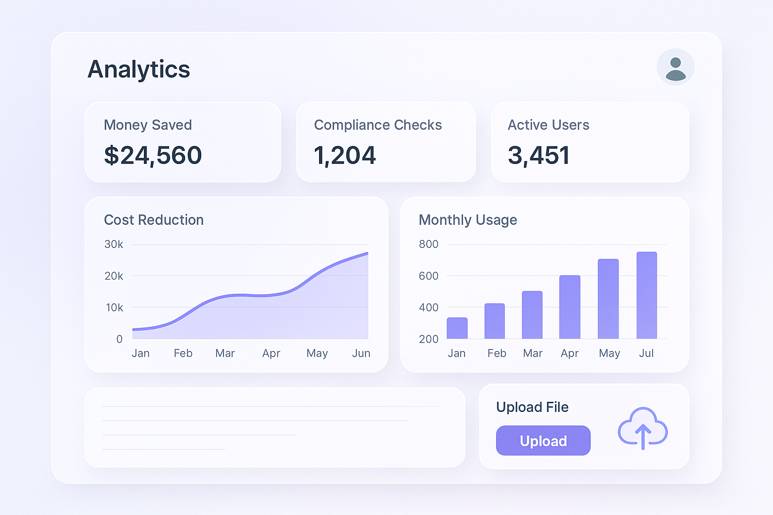Click the peak of the Cost Reduction line
The image size is (773, 515).
pyautogui.click(x=366, y=253)
